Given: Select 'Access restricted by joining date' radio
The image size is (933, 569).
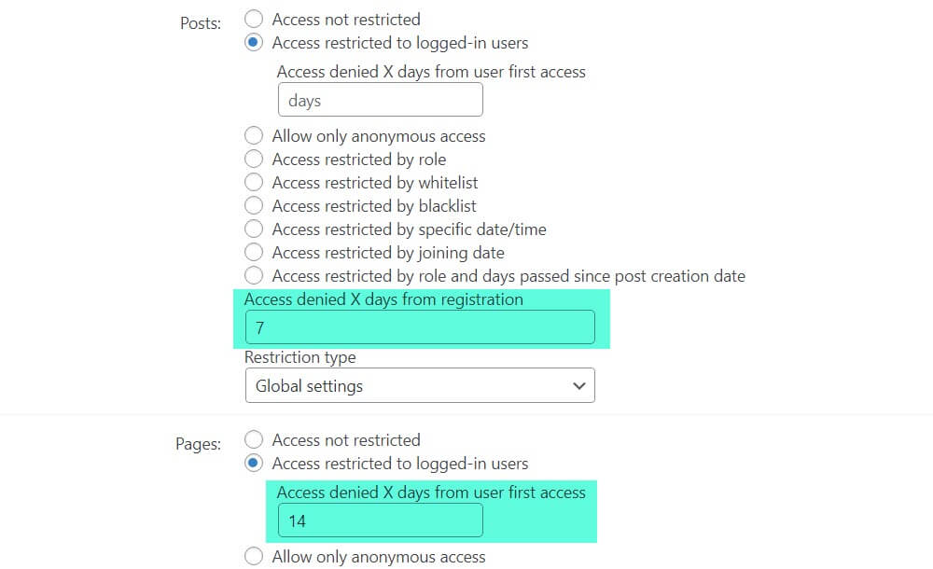Looking at the screenshot, I should point(254,253).
